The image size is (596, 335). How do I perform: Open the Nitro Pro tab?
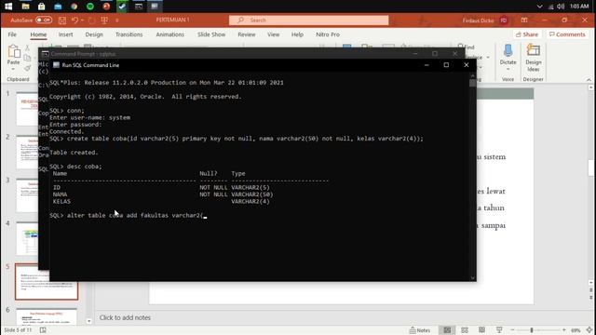coord(328,34)
